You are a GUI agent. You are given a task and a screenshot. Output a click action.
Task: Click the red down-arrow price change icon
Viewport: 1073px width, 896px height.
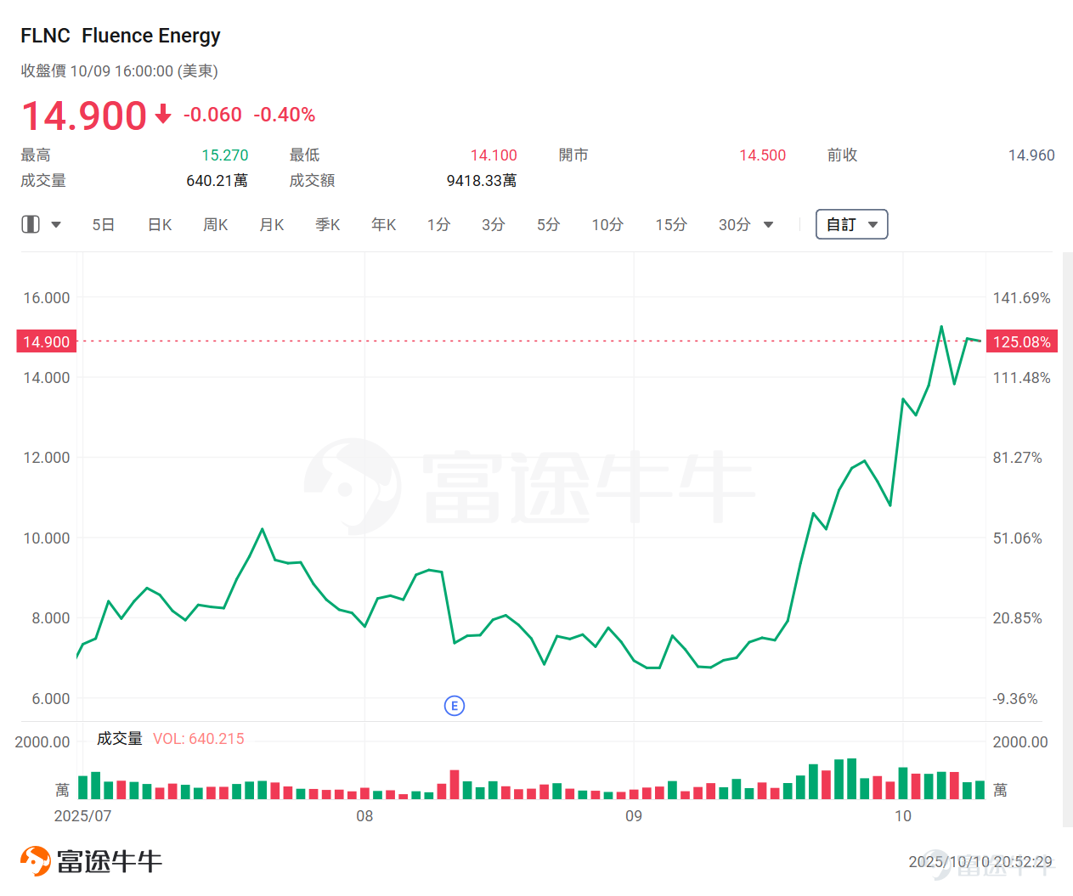tap(163, 114)
